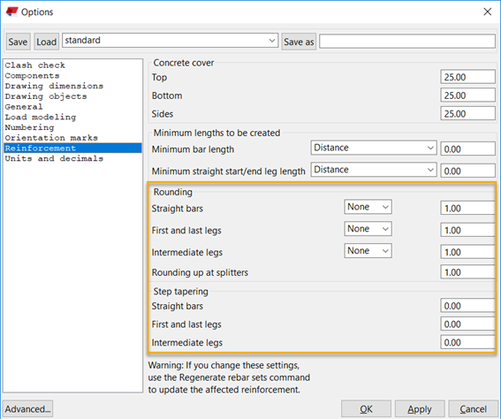Open the Drawing dimensions category
Image resolution: width=501 pixels, height=419 pixels.
tap(54, 86)
